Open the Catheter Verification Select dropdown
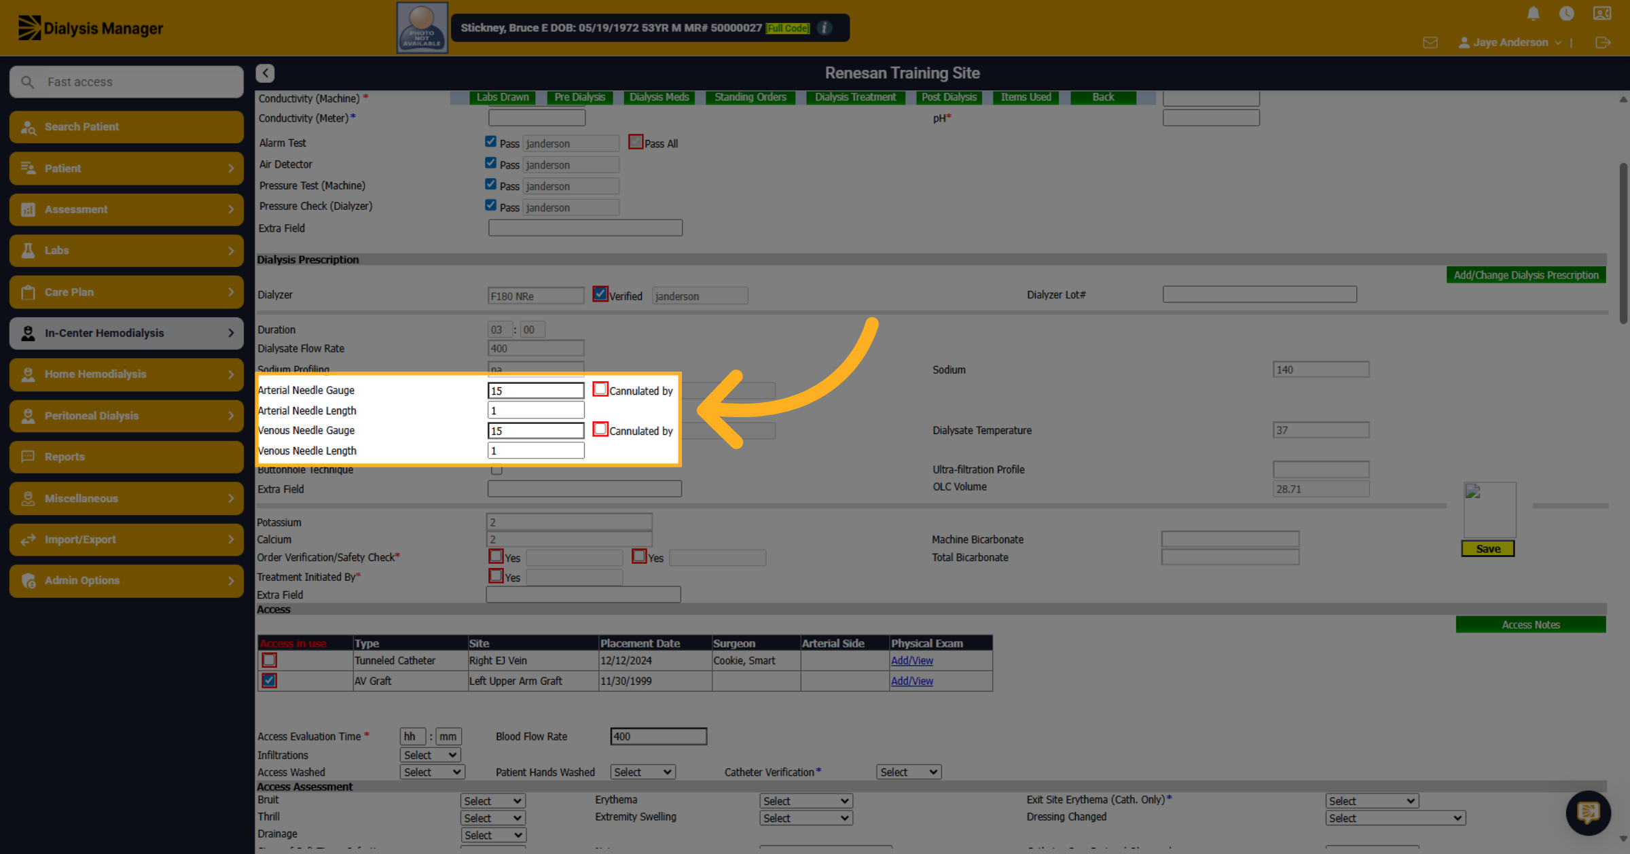 click(909, 772)
